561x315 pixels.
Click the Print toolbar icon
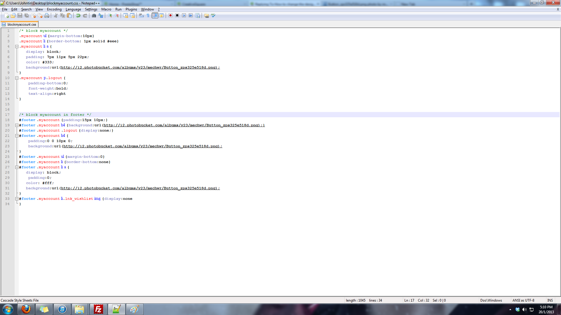(x=47, y=16)
